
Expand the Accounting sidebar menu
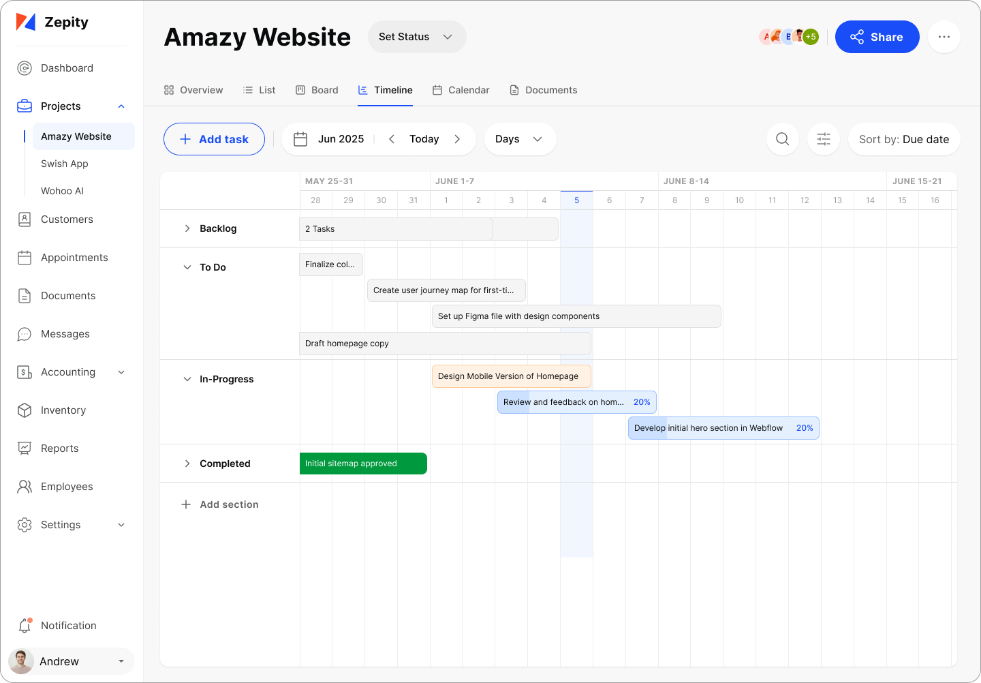[x=121, y=372]
